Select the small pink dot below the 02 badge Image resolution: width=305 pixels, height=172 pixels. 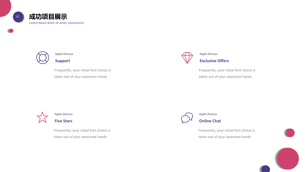(11, 31)
